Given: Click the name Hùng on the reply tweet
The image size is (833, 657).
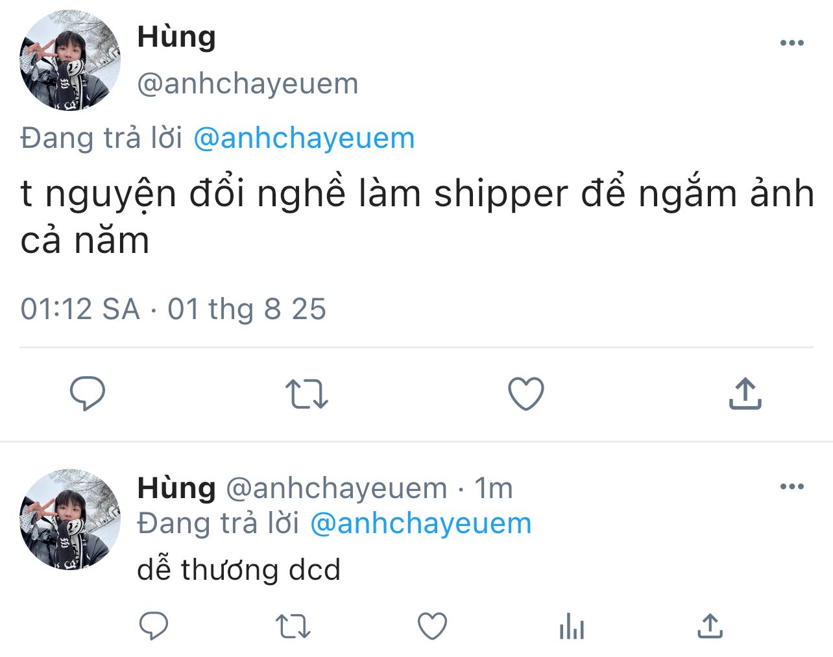Looking at the screenshot, I should click(x=176, y=488).
